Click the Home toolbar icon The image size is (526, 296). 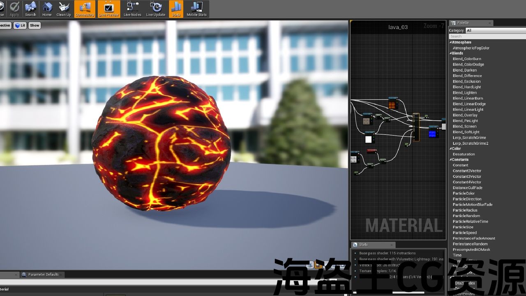point(47,9)
